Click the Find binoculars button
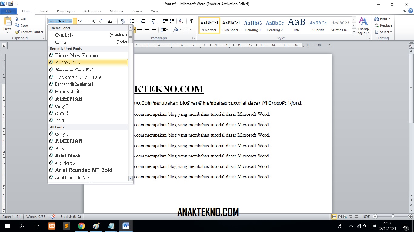Image resolution: width=414 pixels, height=232 pixels. [x=382, y=19]
